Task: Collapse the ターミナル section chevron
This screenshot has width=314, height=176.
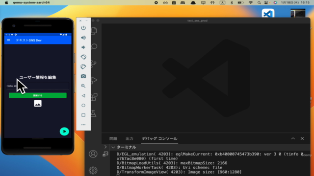Action: tap(113, 147)
